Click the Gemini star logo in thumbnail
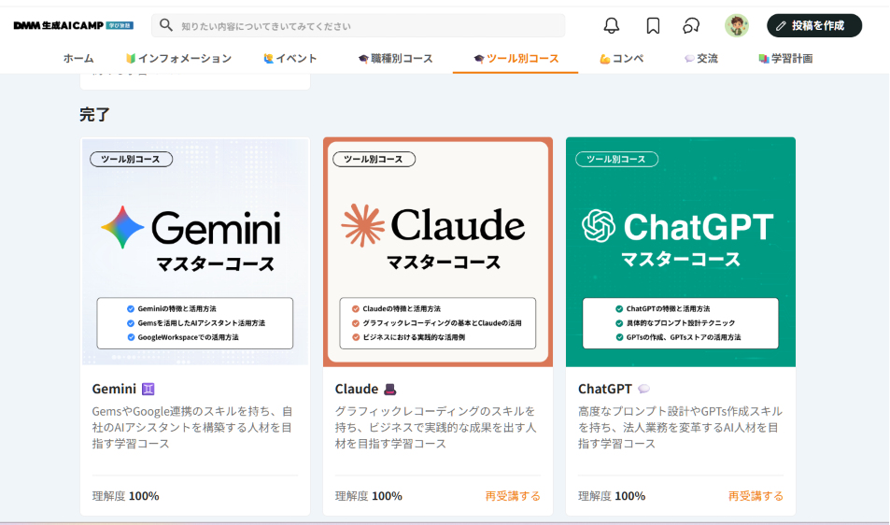 (x=122, y=228)
